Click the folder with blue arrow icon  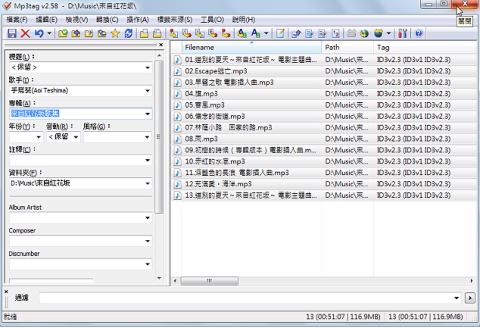point(101,34)
